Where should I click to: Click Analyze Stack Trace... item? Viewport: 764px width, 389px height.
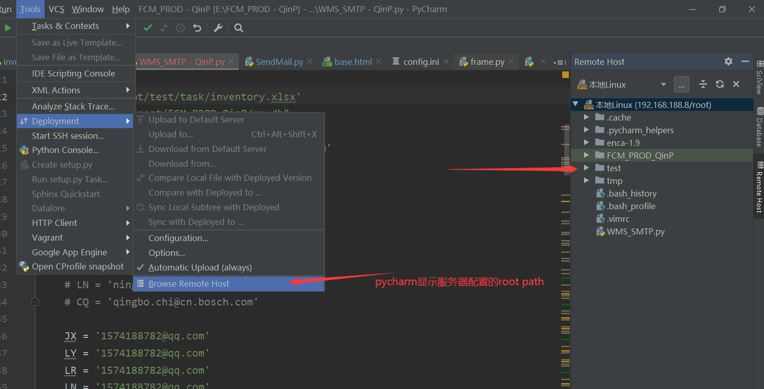pyautogui.click(x=76, y=106)
